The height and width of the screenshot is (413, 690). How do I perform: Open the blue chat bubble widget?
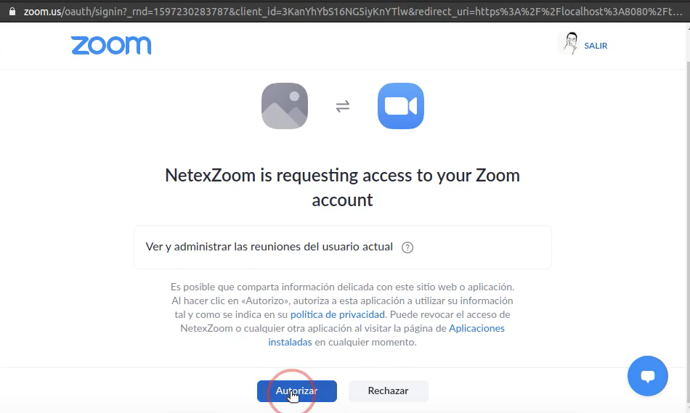click(x=647, y=376)
